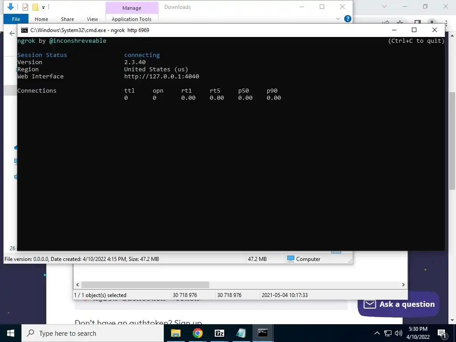
Task: Click the 'United States (us)' region text
Action: (x=156, y=69)
